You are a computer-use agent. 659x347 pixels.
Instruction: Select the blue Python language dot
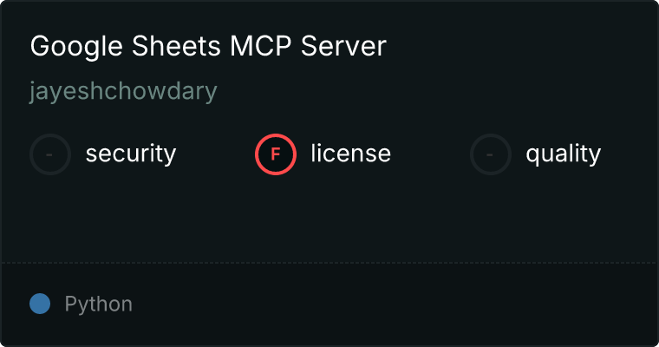coord(40,304)
